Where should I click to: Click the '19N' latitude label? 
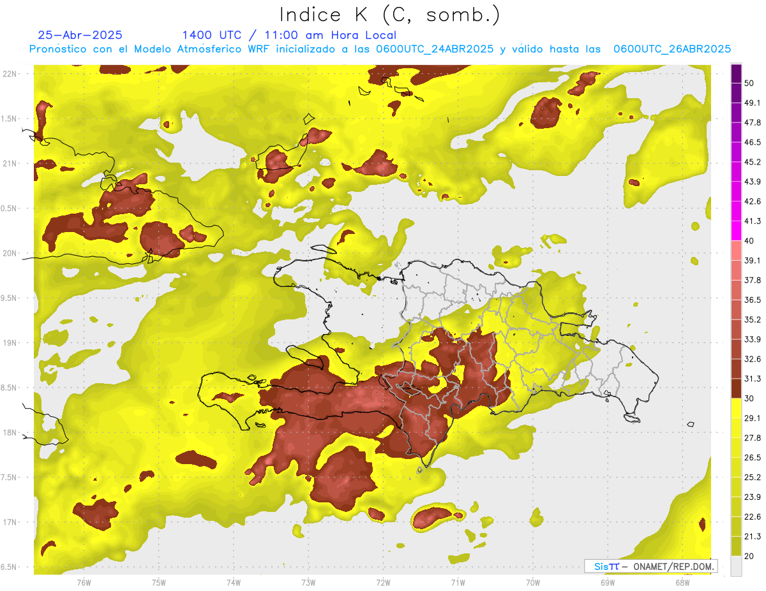tap(10, 342)
